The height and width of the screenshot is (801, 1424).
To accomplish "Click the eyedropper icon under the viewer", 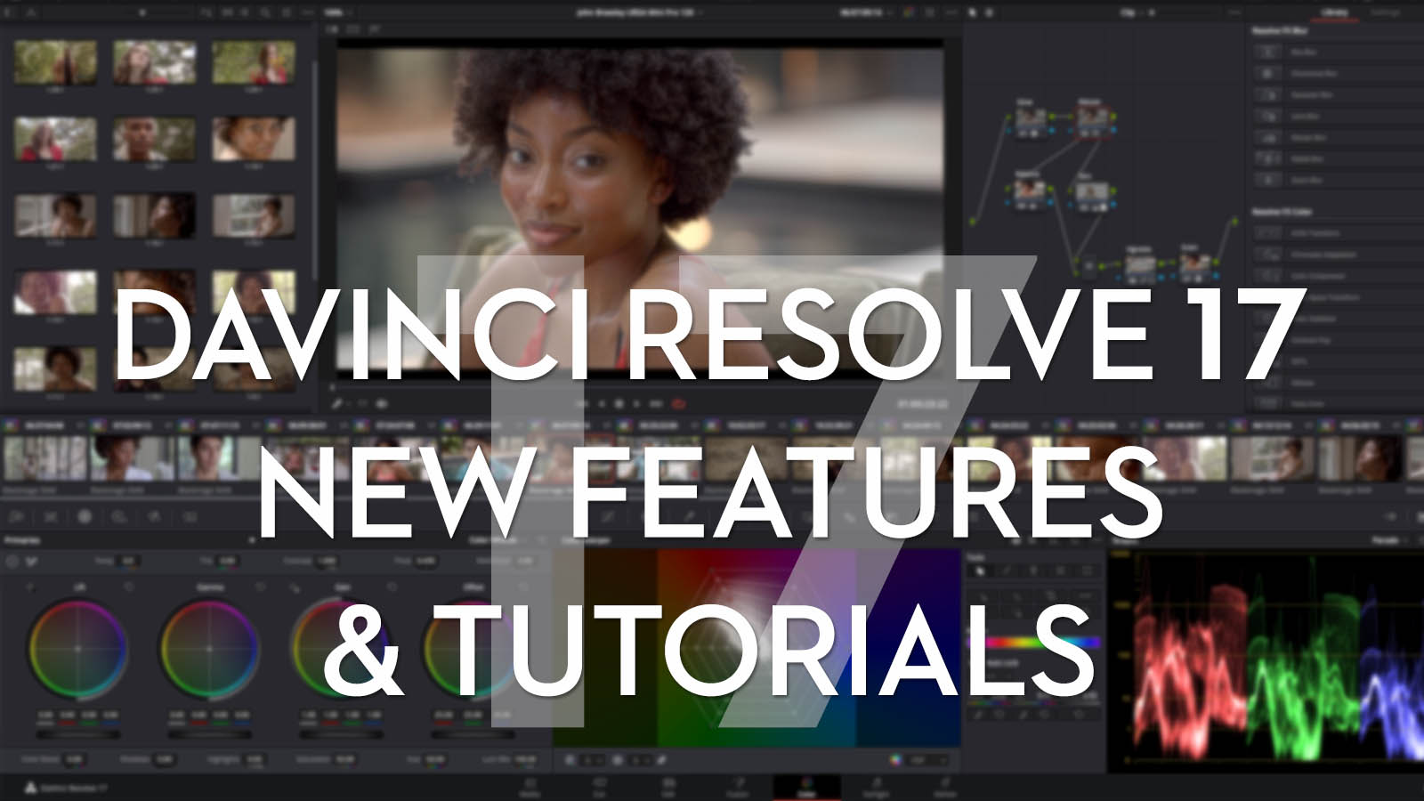I will click(338, 403).
